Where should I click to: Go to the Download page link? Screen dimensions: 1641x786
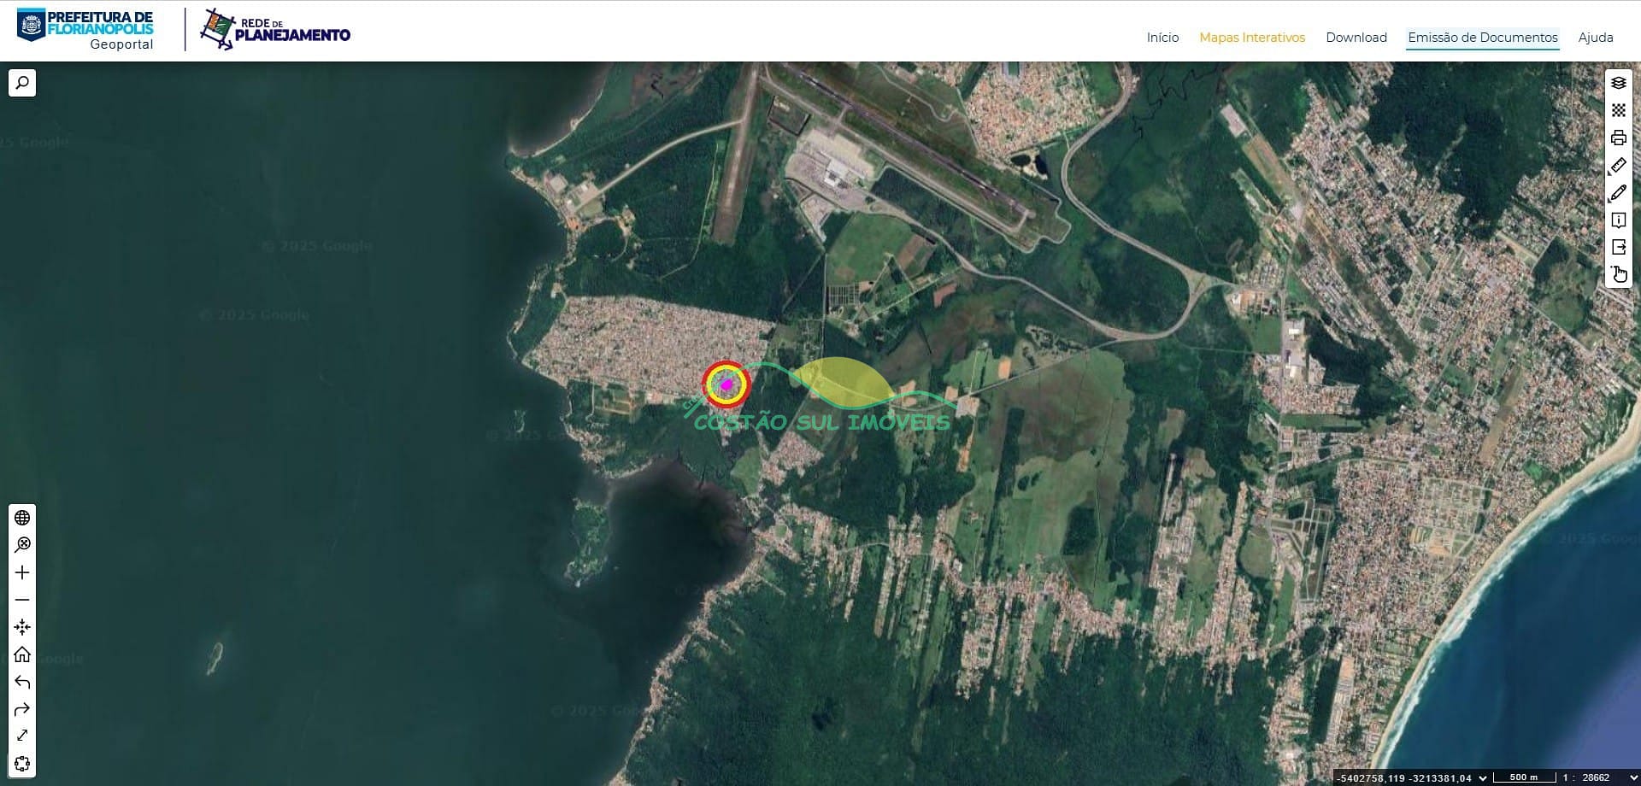click(x=1356, y=38)
